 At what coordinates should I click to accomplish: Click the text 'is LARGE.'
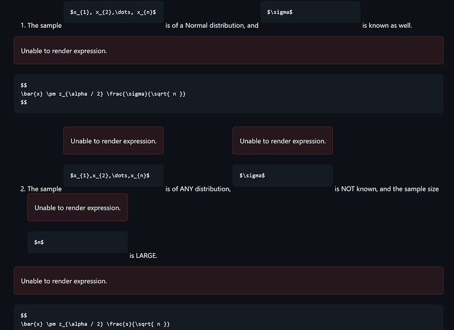[143, 255]
